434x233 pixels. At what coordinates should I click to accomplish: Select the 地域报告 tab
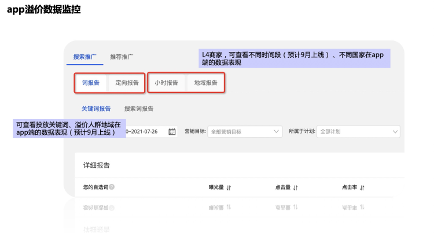205,83
